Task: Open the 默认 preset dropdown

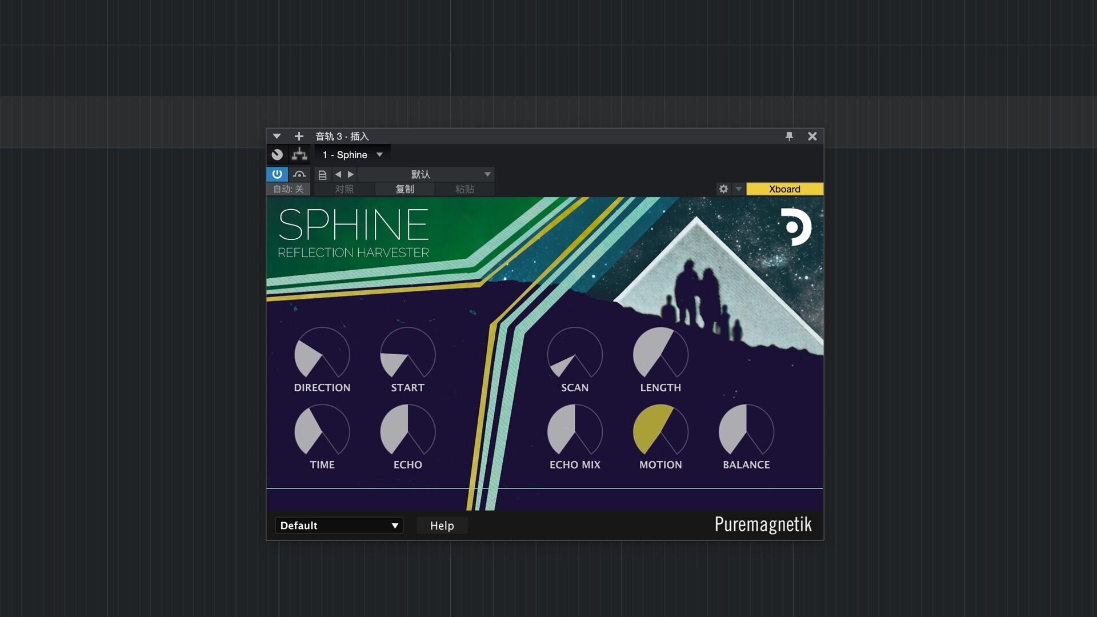Action: click(426, 174)
